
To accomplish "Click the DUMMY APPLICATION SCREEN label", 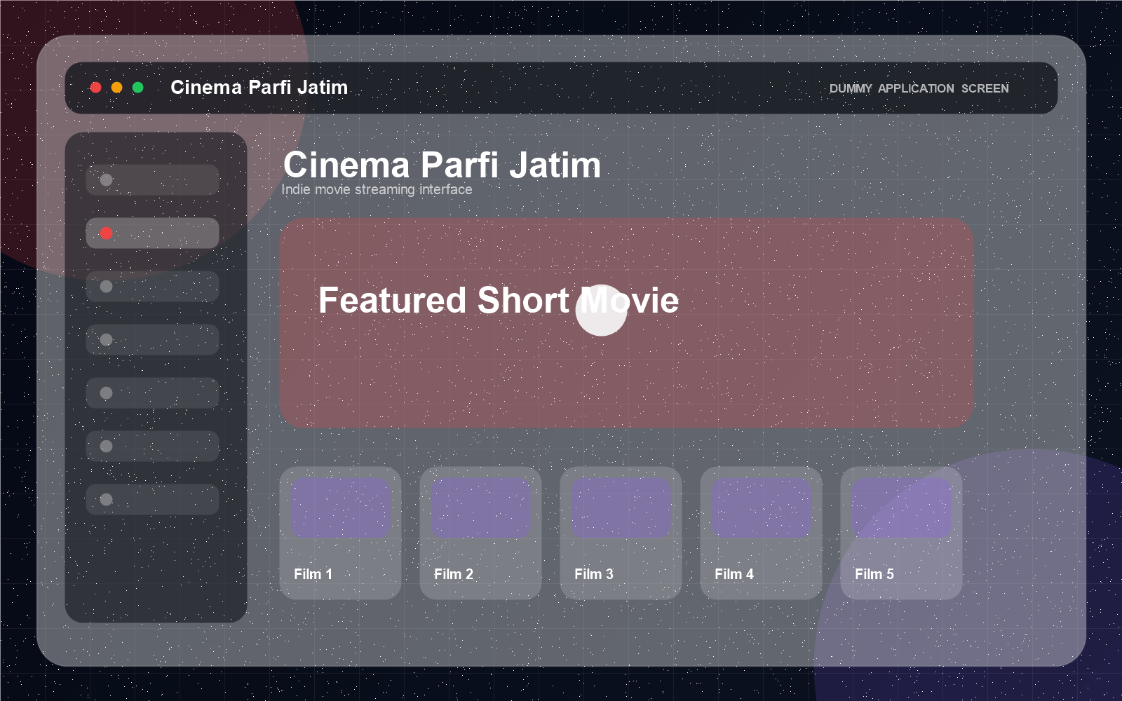I will pos(919,88).
